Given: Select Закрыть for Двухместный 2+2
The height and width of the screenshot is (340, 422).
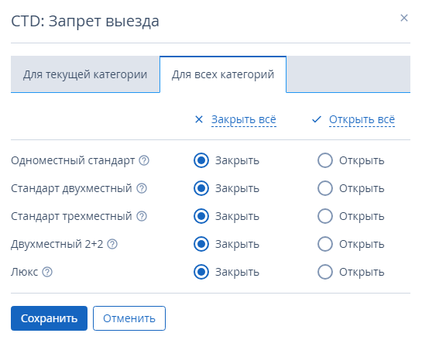Looking at the screenshot, I should [201, 244].
